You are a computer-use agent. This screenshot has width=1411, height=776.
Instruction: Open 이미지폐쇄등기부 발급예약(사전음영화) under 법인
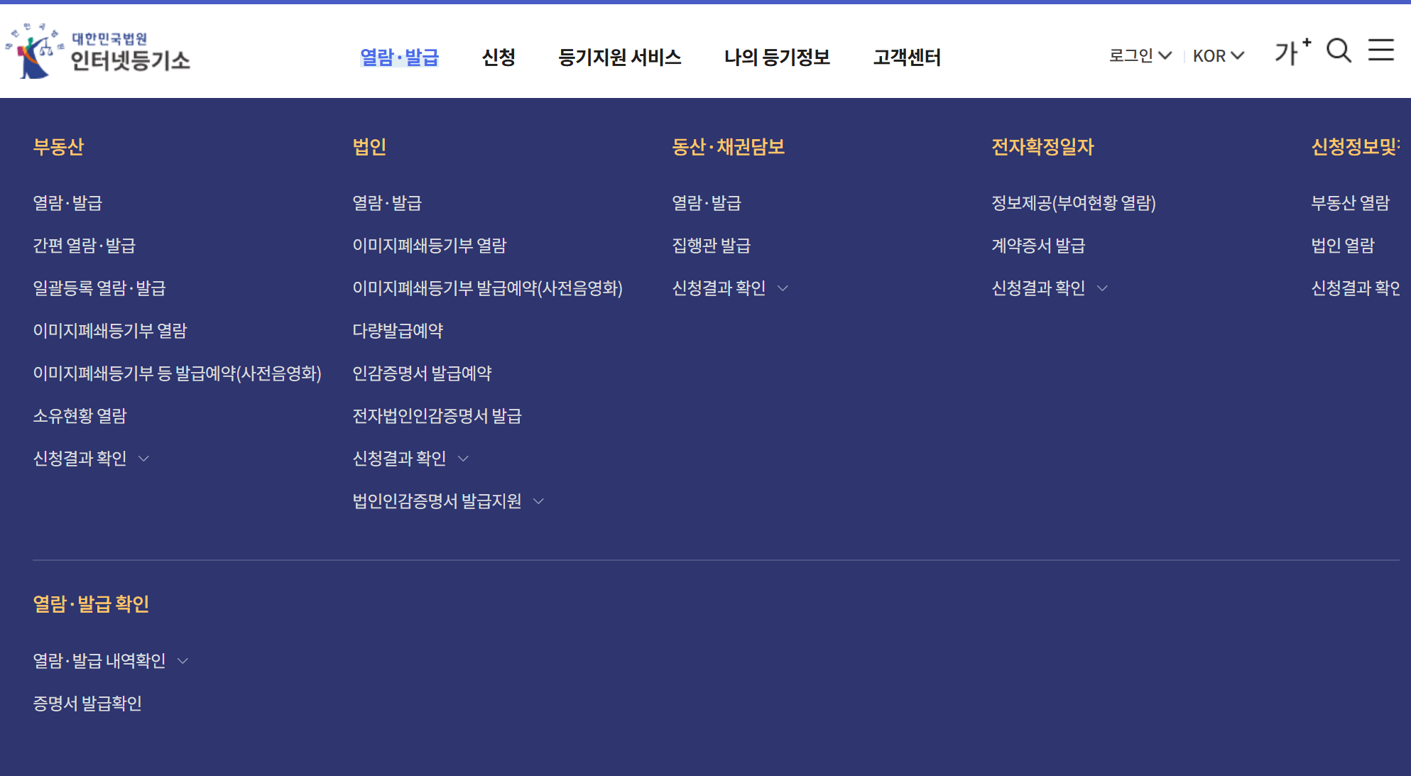pyautogui.click(x=488, y=288)
